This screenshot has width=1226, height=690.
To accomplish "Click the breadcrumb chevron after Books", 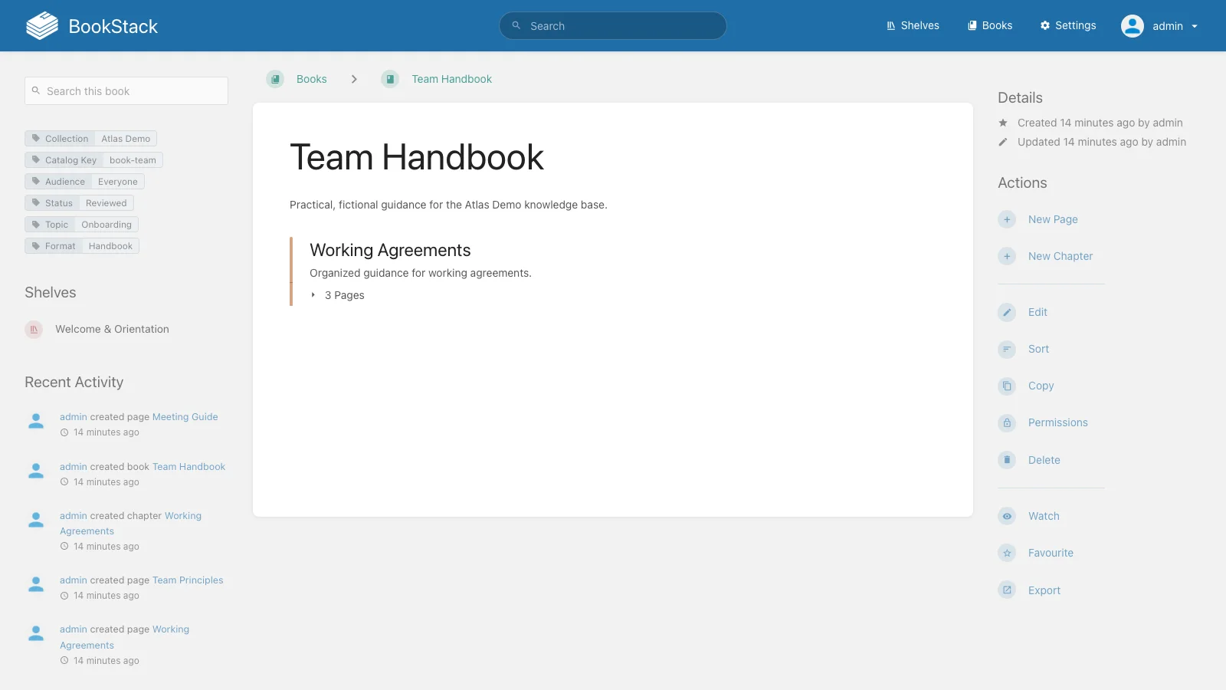I will 354,79.
